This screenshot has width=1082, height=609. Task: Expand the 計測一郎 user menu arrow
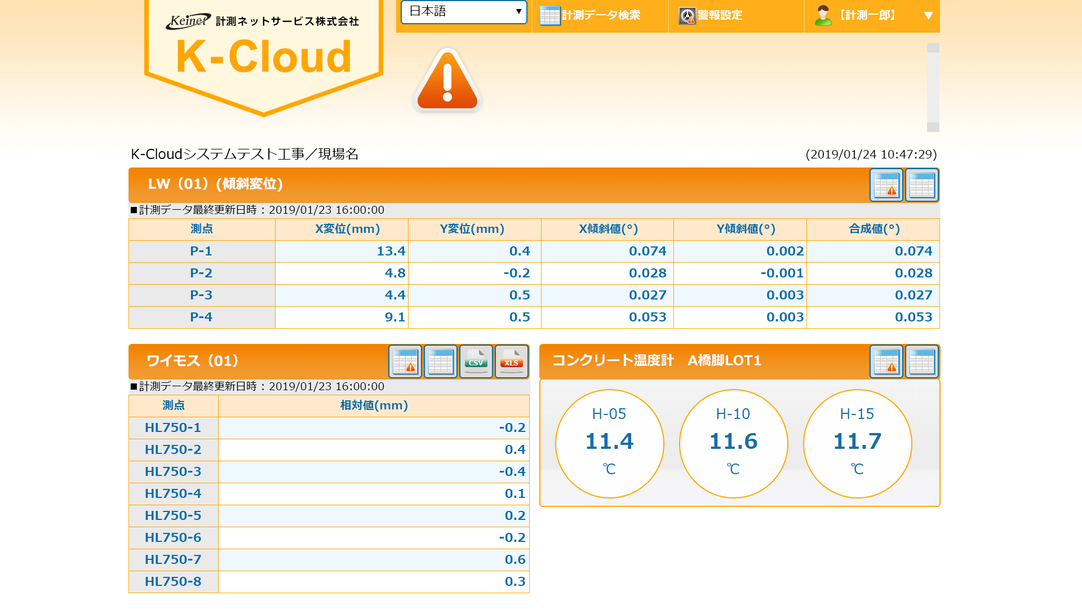[928, 16]
